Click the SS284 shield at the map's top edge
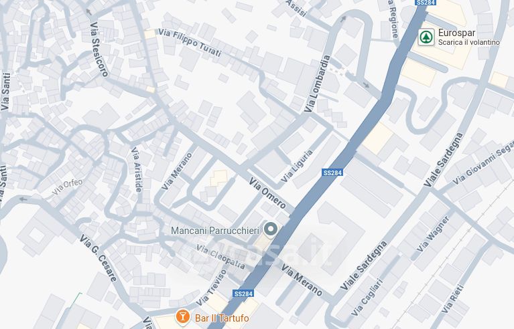 [x=425, y=3]
